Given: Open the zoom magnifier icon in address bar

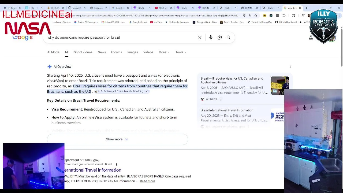Looking at the screenshot, I should click(x=250, y=16).
